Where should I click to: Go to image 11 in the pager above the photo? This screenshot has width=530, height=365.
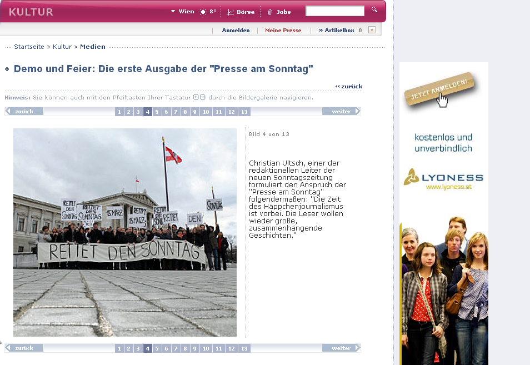[219, 112]
